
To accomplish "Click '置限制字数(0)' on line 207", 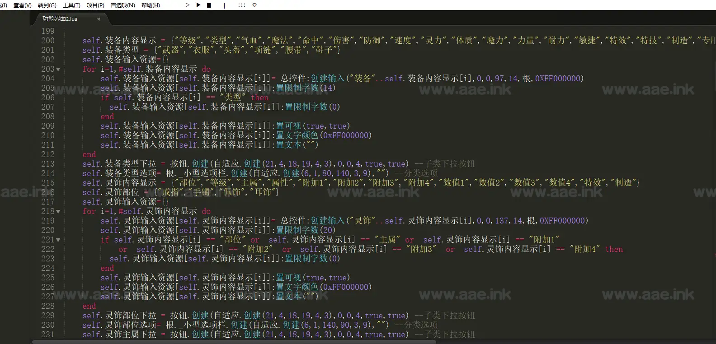I will click(x=312, y=107).
